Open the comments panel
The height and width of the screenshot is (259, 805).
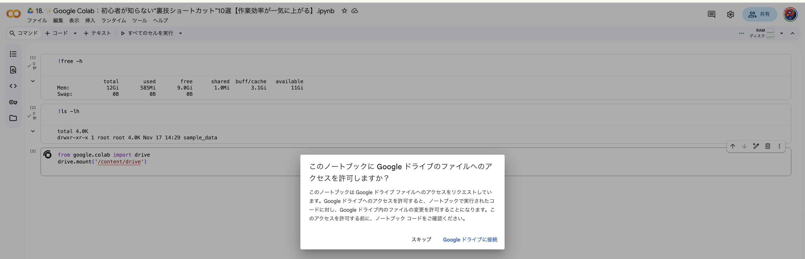712,14
